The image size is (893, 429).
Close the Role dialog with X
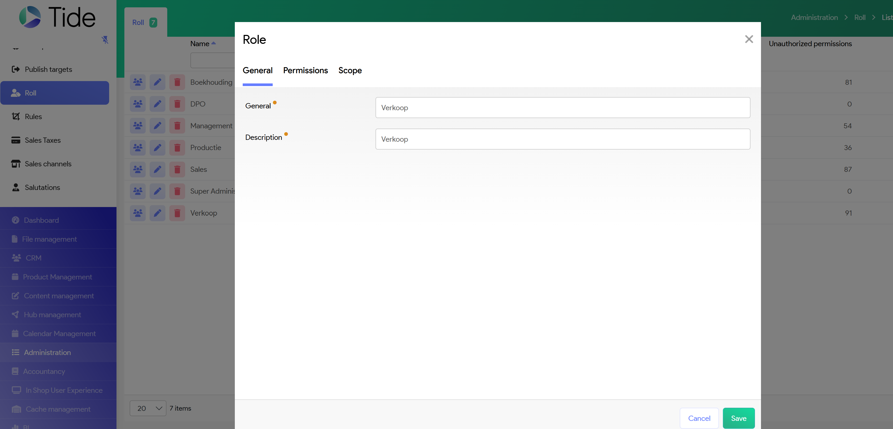[749, 39]
